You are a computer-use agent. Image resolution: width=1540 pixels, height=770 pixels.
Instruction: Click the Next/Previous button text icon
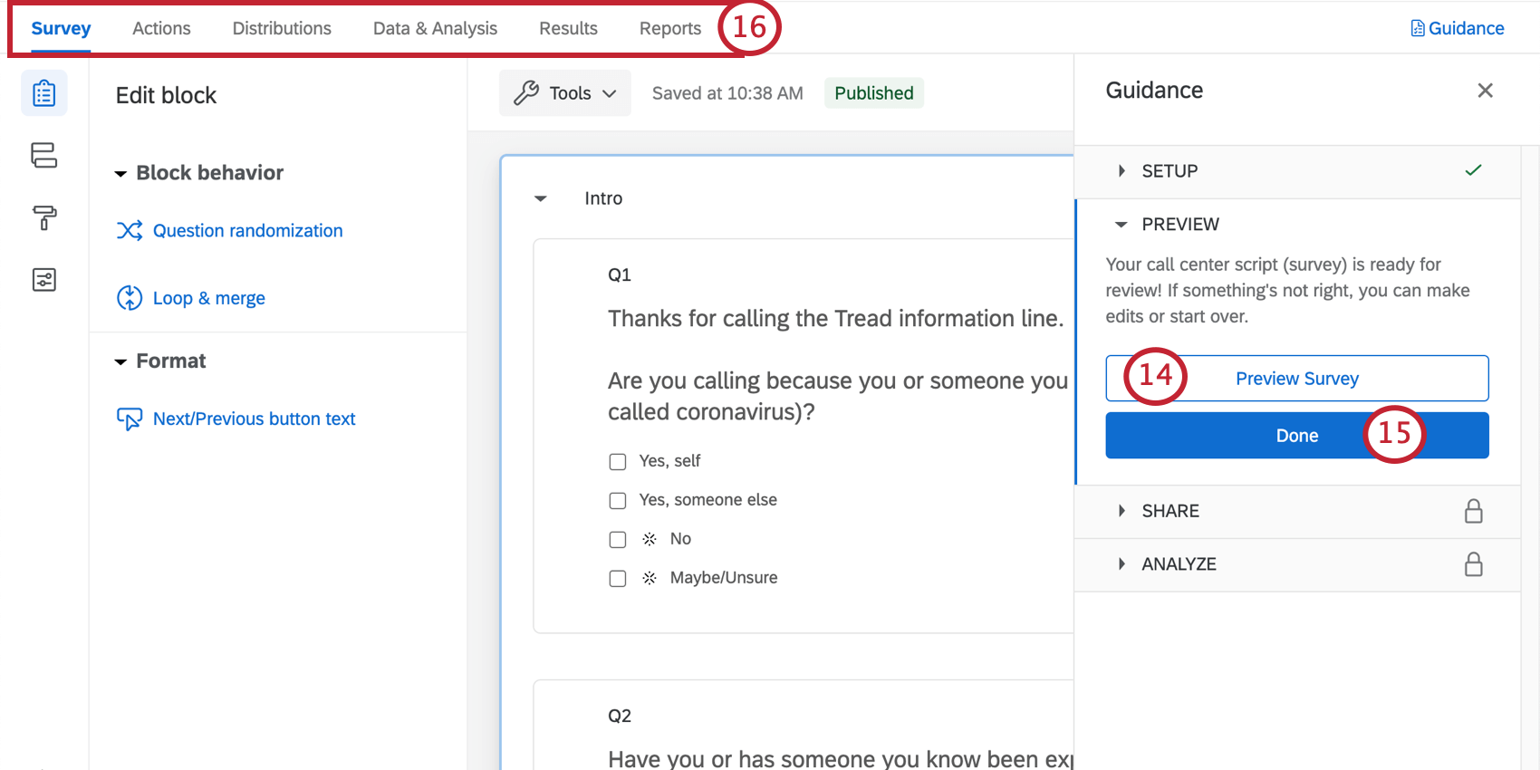(130, 419)
